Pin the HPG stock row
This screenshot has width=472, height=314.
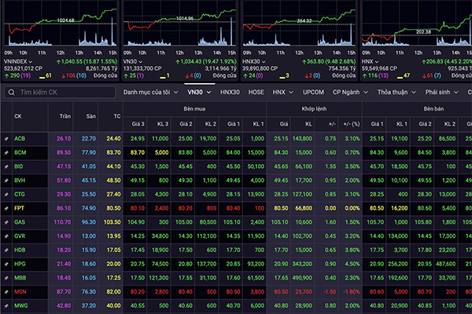point(6,265)
